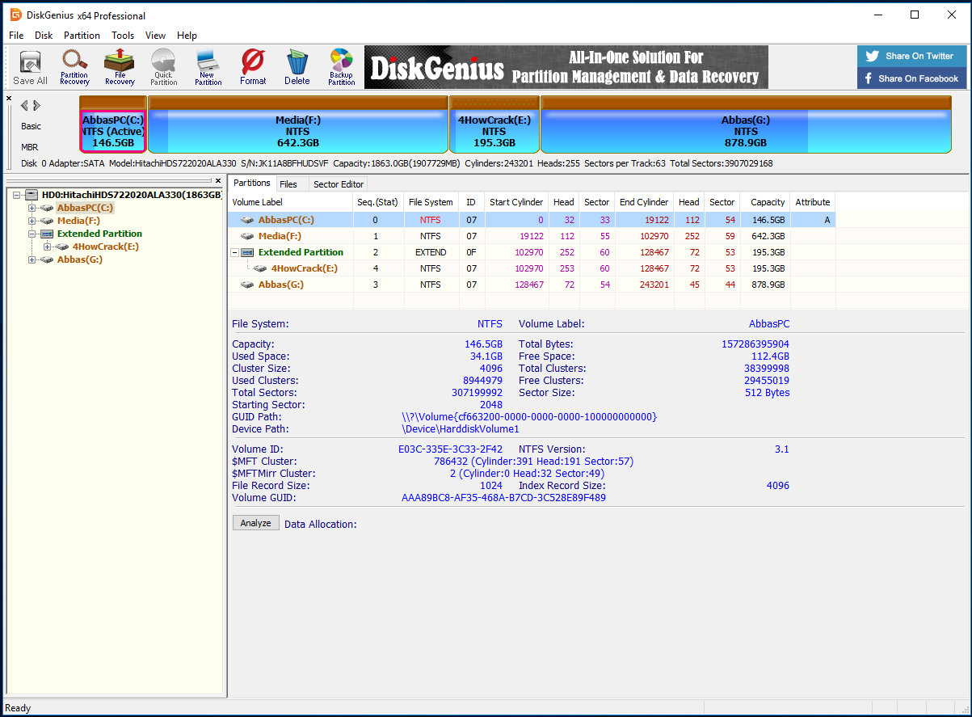Collapse the Extended Partition tree node
The height and width of the screenshot is (717, 972).
pos(32,234)
